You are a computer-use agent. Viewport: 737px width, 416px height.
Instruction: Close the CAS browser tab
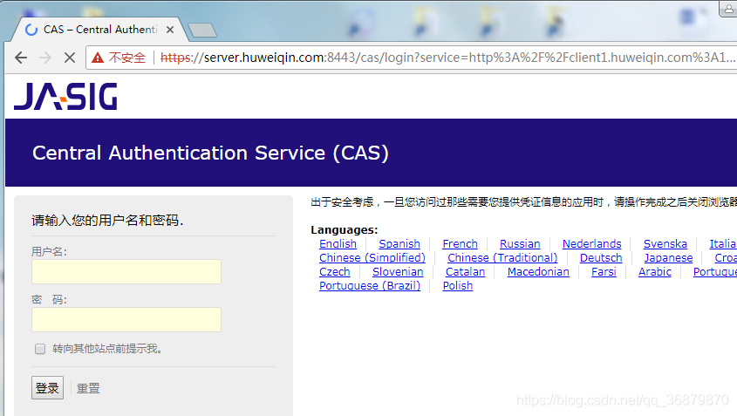(170, 30)
